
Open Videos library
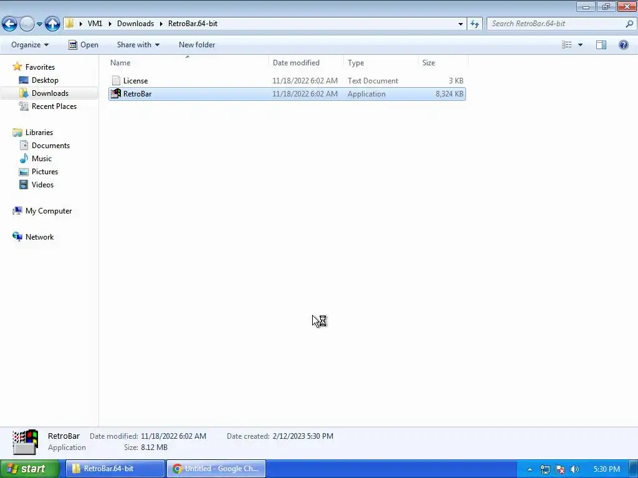(42, 184)
